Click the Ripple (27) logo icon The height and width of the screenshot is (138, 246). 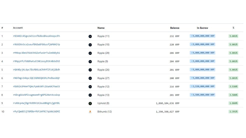click(90, 78)
